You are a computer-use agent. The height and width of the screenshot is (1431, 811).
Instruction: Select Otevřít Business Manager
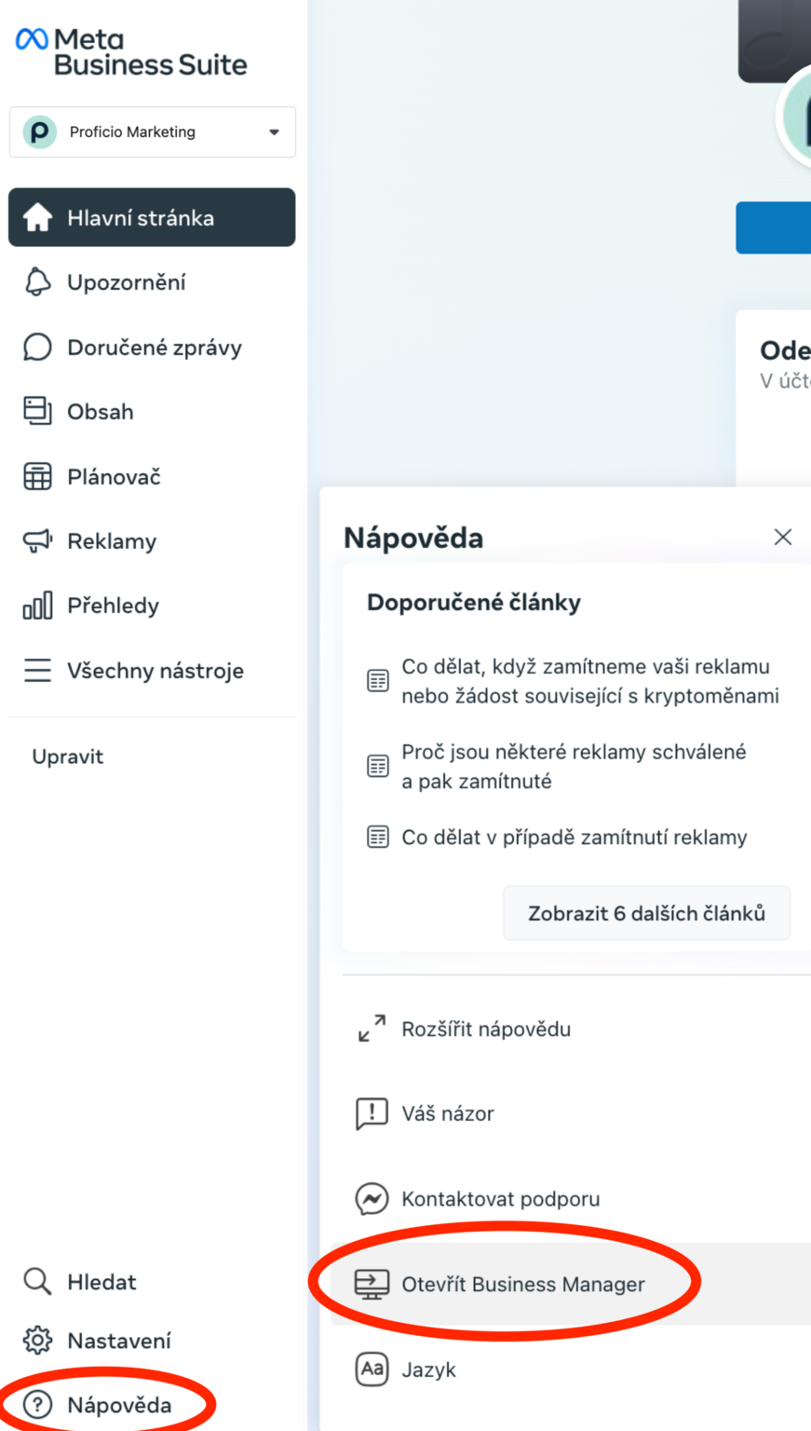[x=571, y=1284]
